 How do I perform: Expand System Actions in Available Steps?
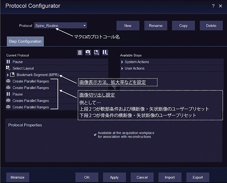click(x=122, y=62)
